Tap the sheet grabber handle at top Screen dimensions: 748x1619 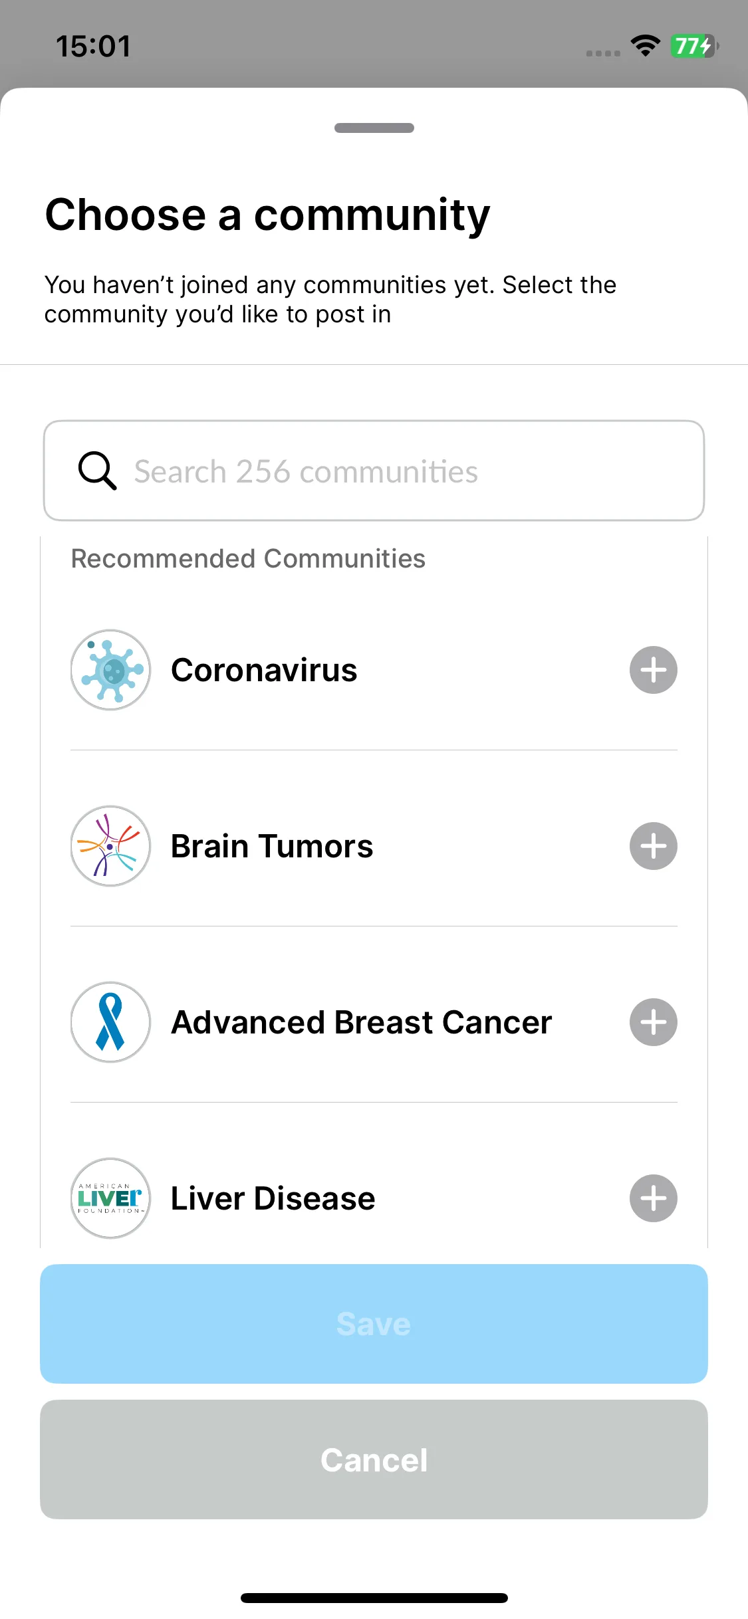click(x=374, y=128)
